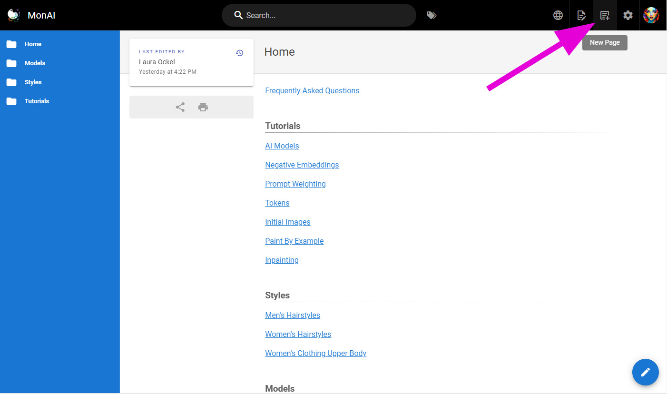Screen dimensions: 667x395
Task: Open Styles folder in sidebar
Action: tap(33, 82)
